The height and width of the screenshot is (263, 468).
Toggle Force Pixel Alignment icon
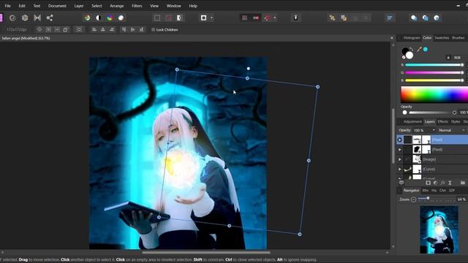[x=256, y=18]
